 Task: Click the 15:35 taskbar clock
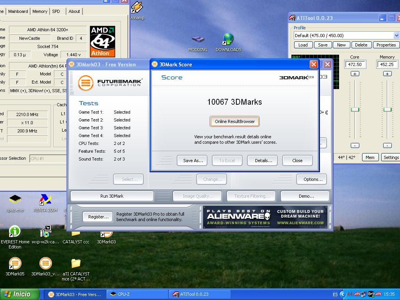[x=389, y=295]
